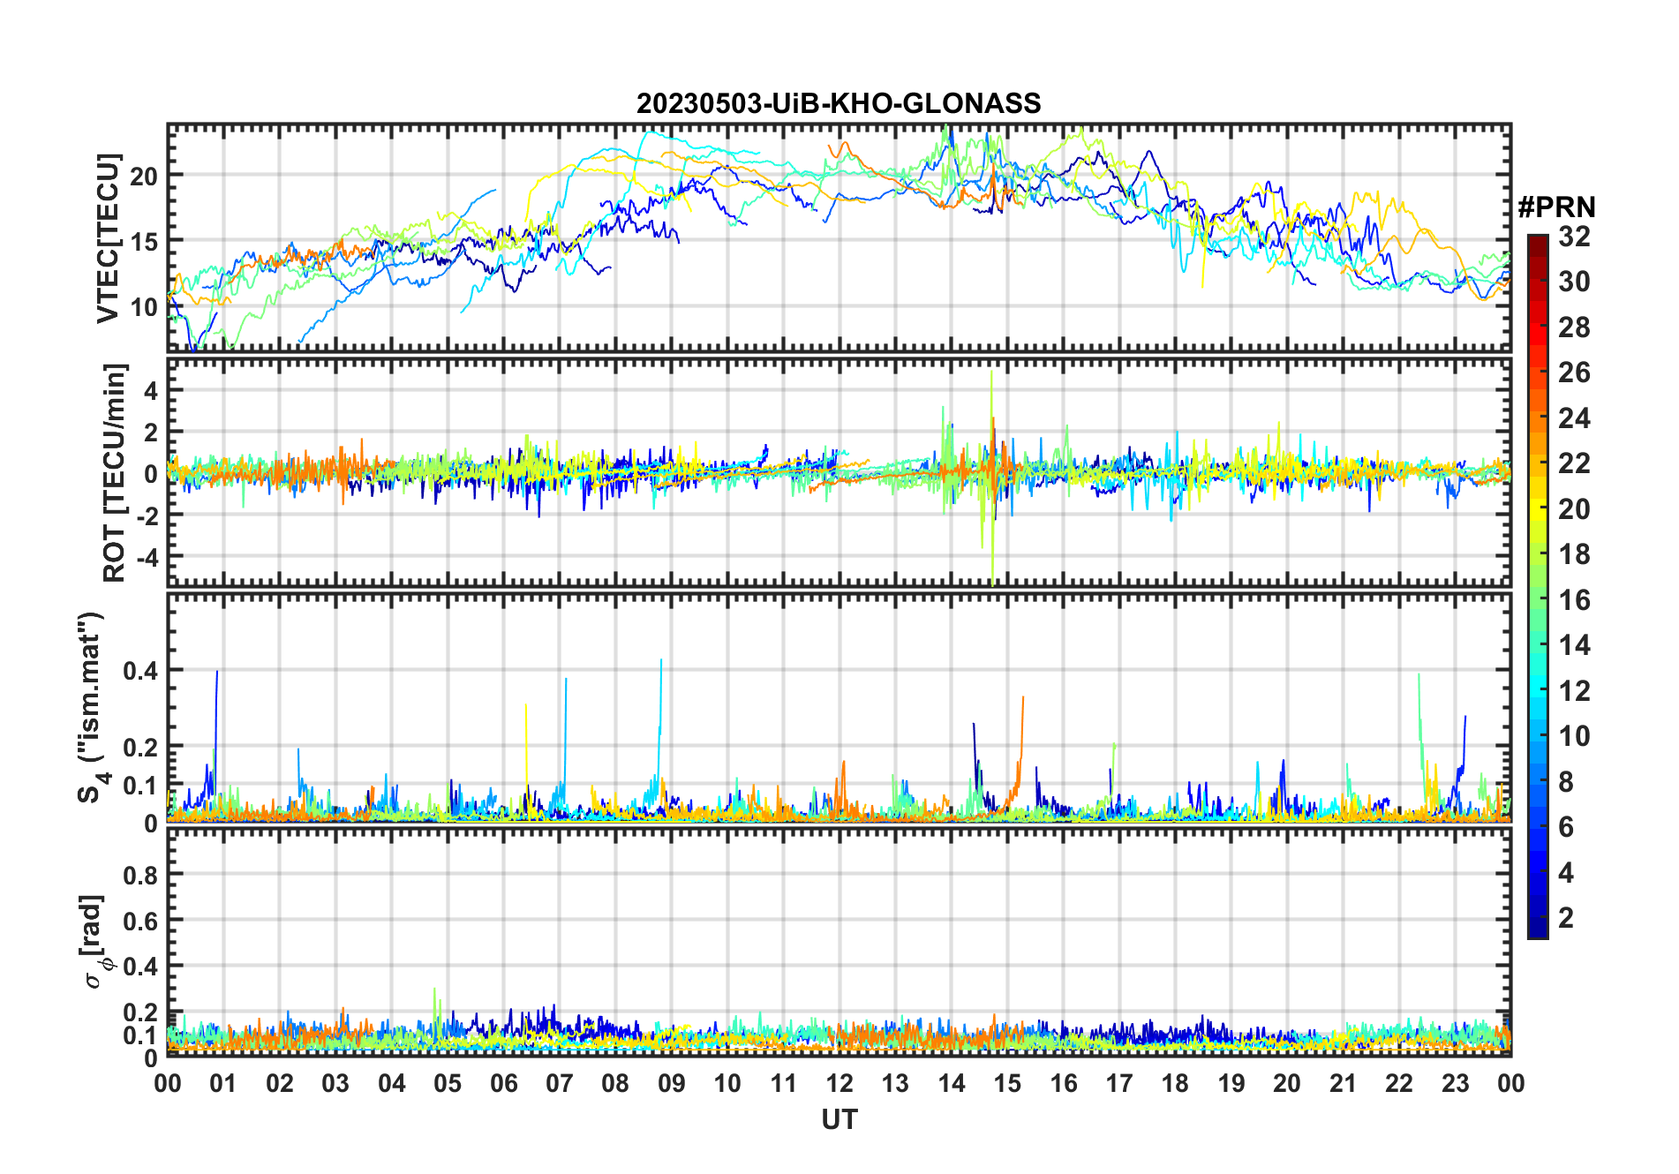
Task: Click inside the S4 scintillation plot panel
Action: [x=839, y=707]
